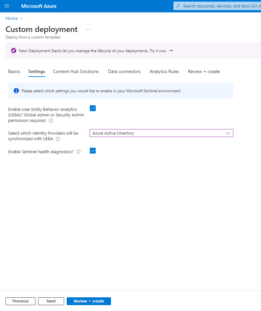The height and width of the screenshot is (311, 261).
Task: Select the Settings tab
Action: coord(37,72)
